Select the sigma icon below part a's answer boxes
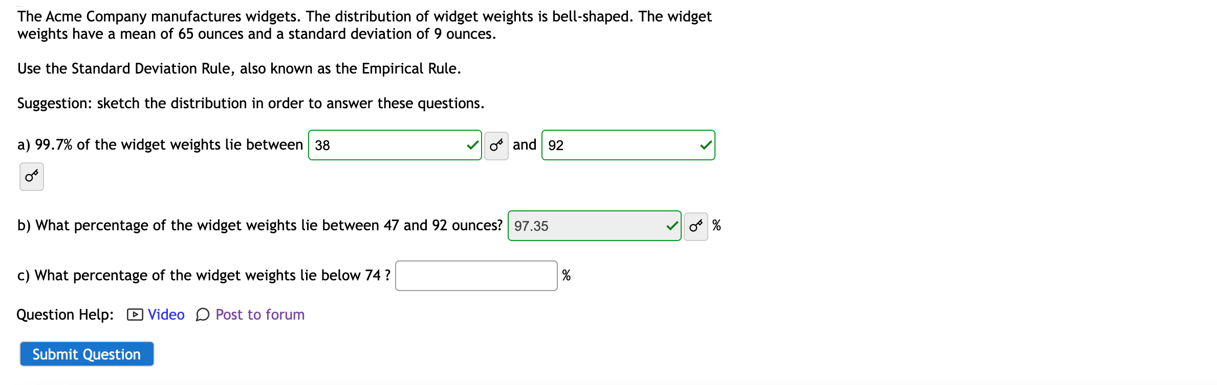 pos(31,176)
